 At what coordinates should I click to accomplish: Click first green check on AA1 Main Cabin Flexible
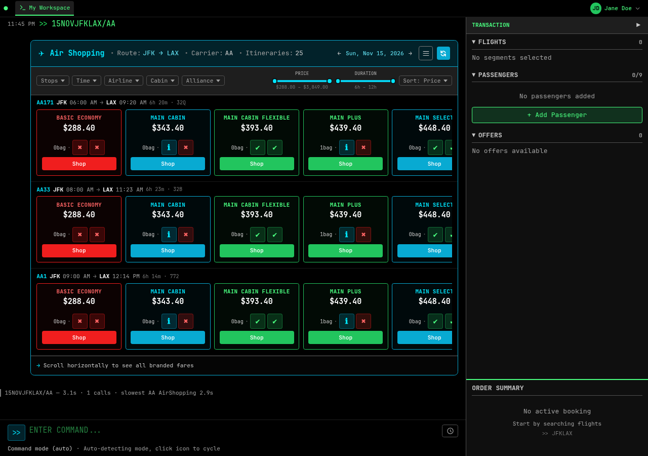point(258,321)
